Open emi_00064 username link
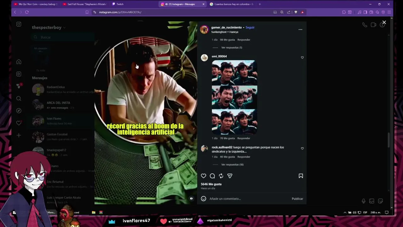Screen dimensions: 403x227 click(x=219, y=56)
